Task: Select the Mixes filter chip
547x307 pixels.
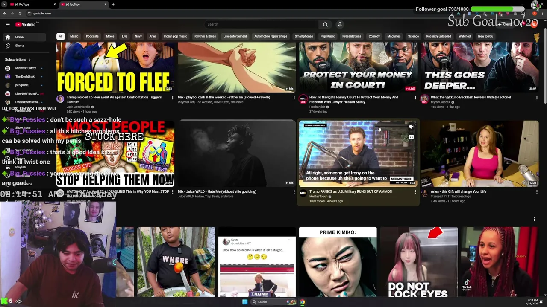Action: pos(110,36)
